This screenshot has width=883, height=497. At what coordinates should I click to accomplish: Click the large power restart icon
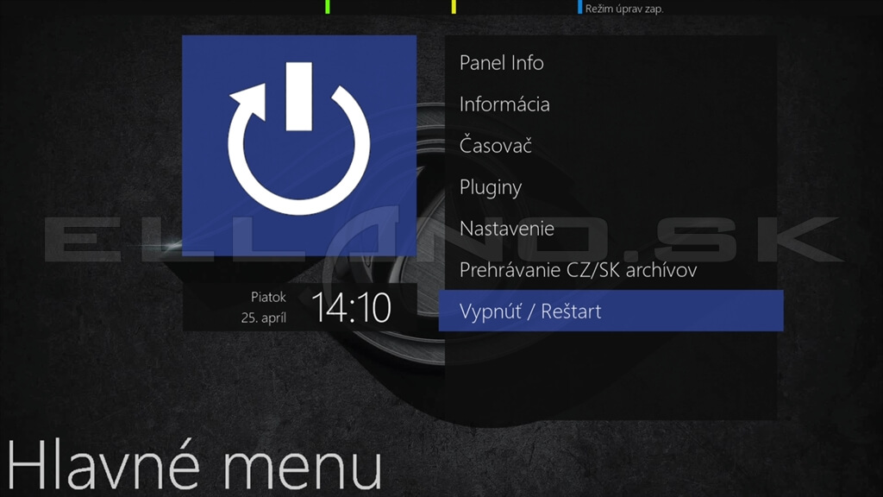[299, 145]
